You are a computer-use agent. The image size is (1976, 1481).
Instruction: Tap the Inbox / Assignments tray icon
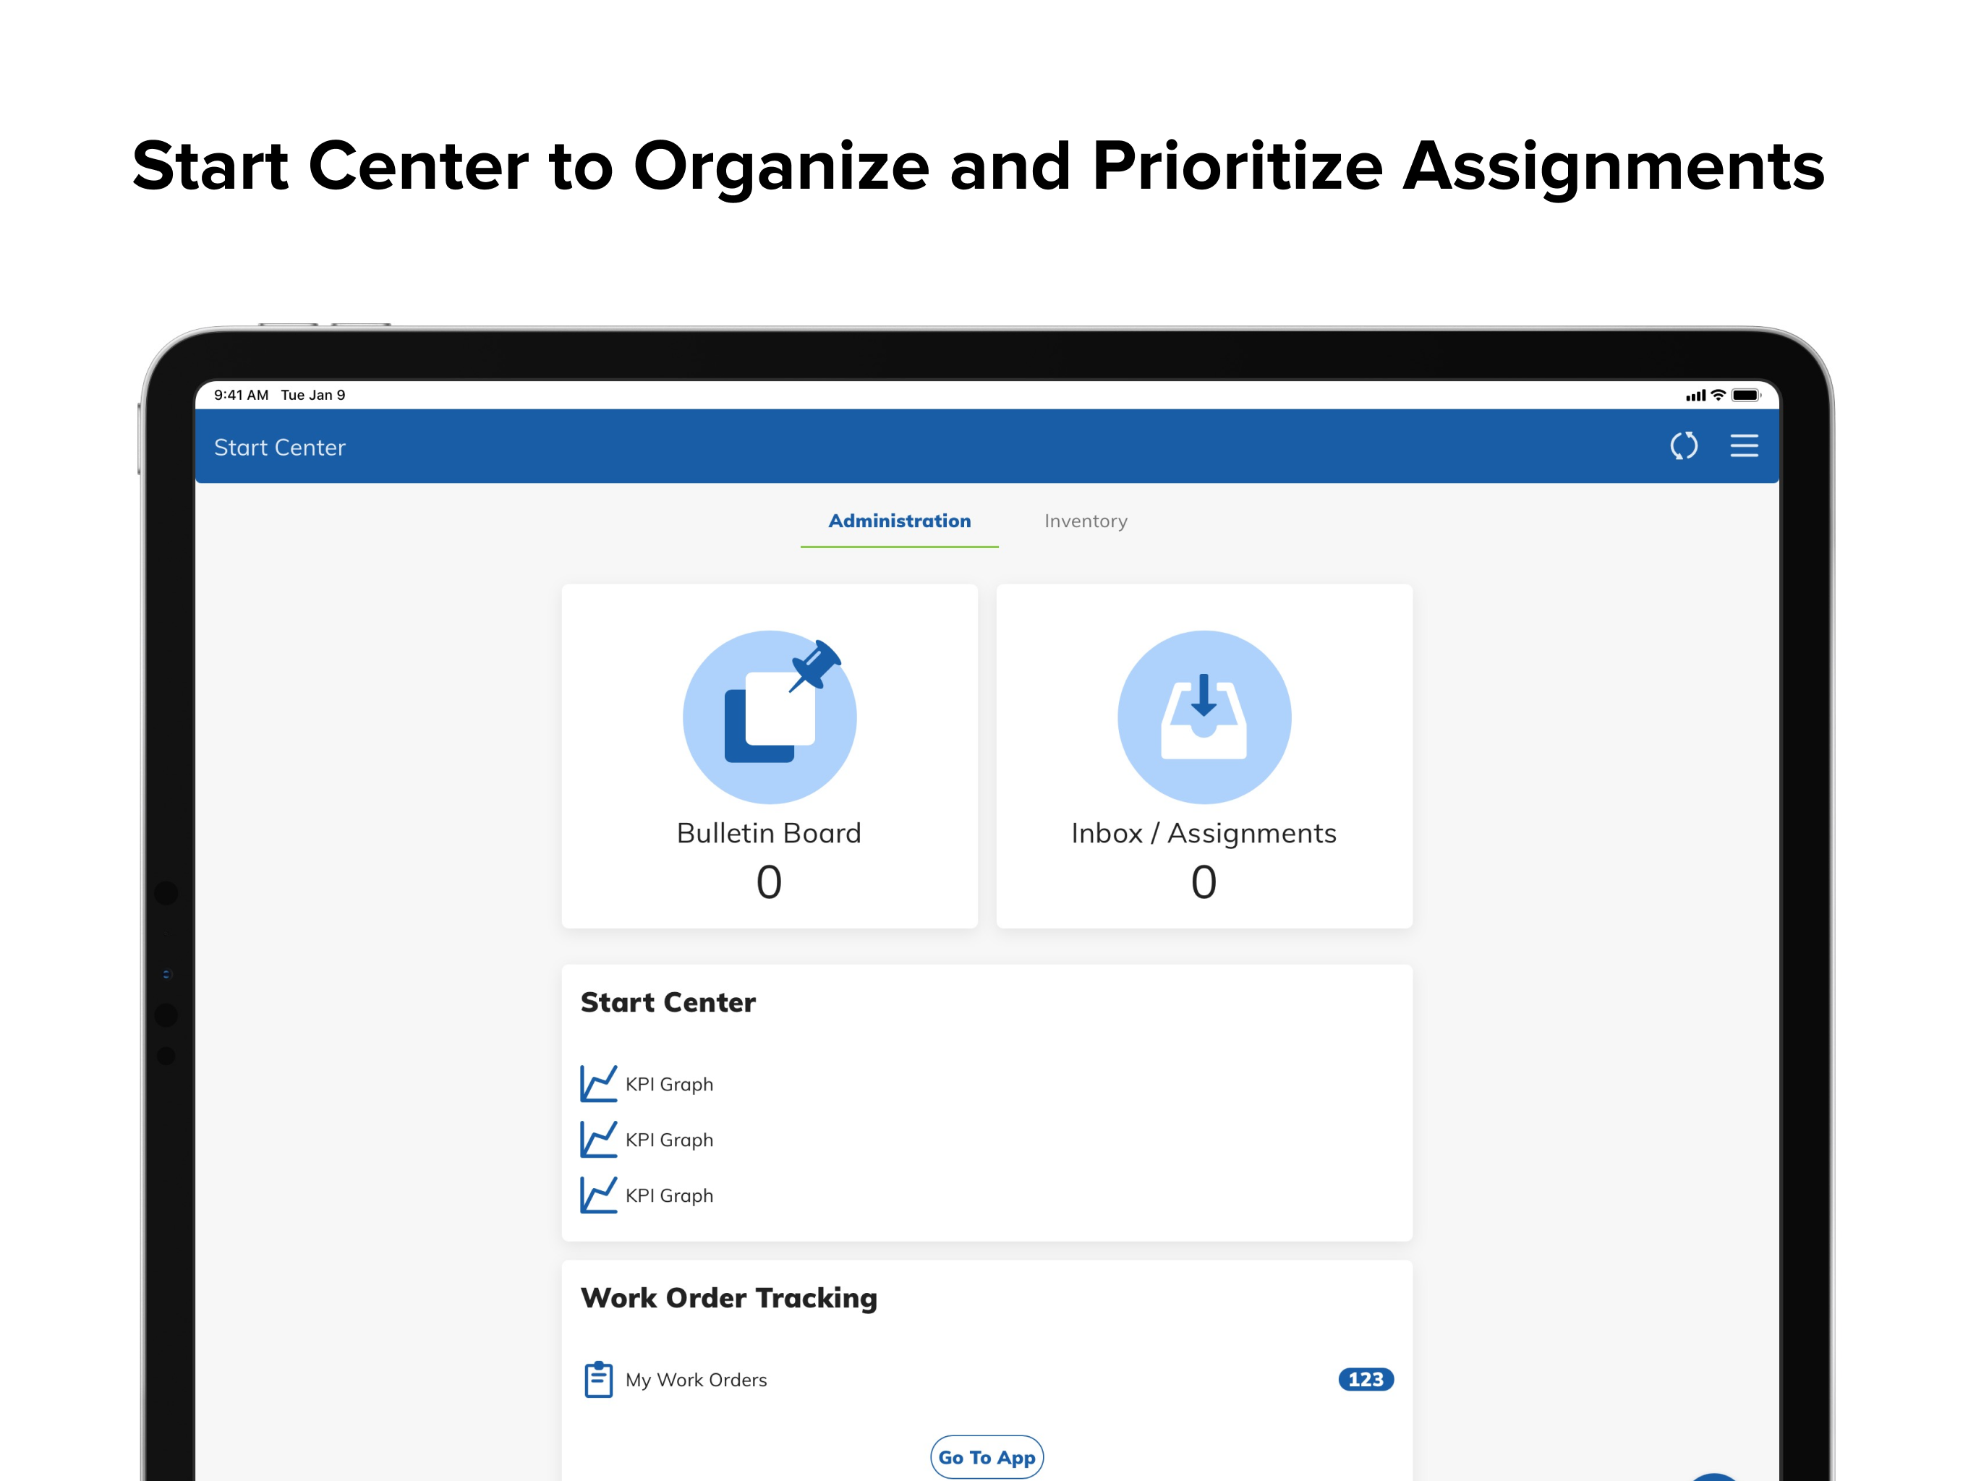(1204, 717)
